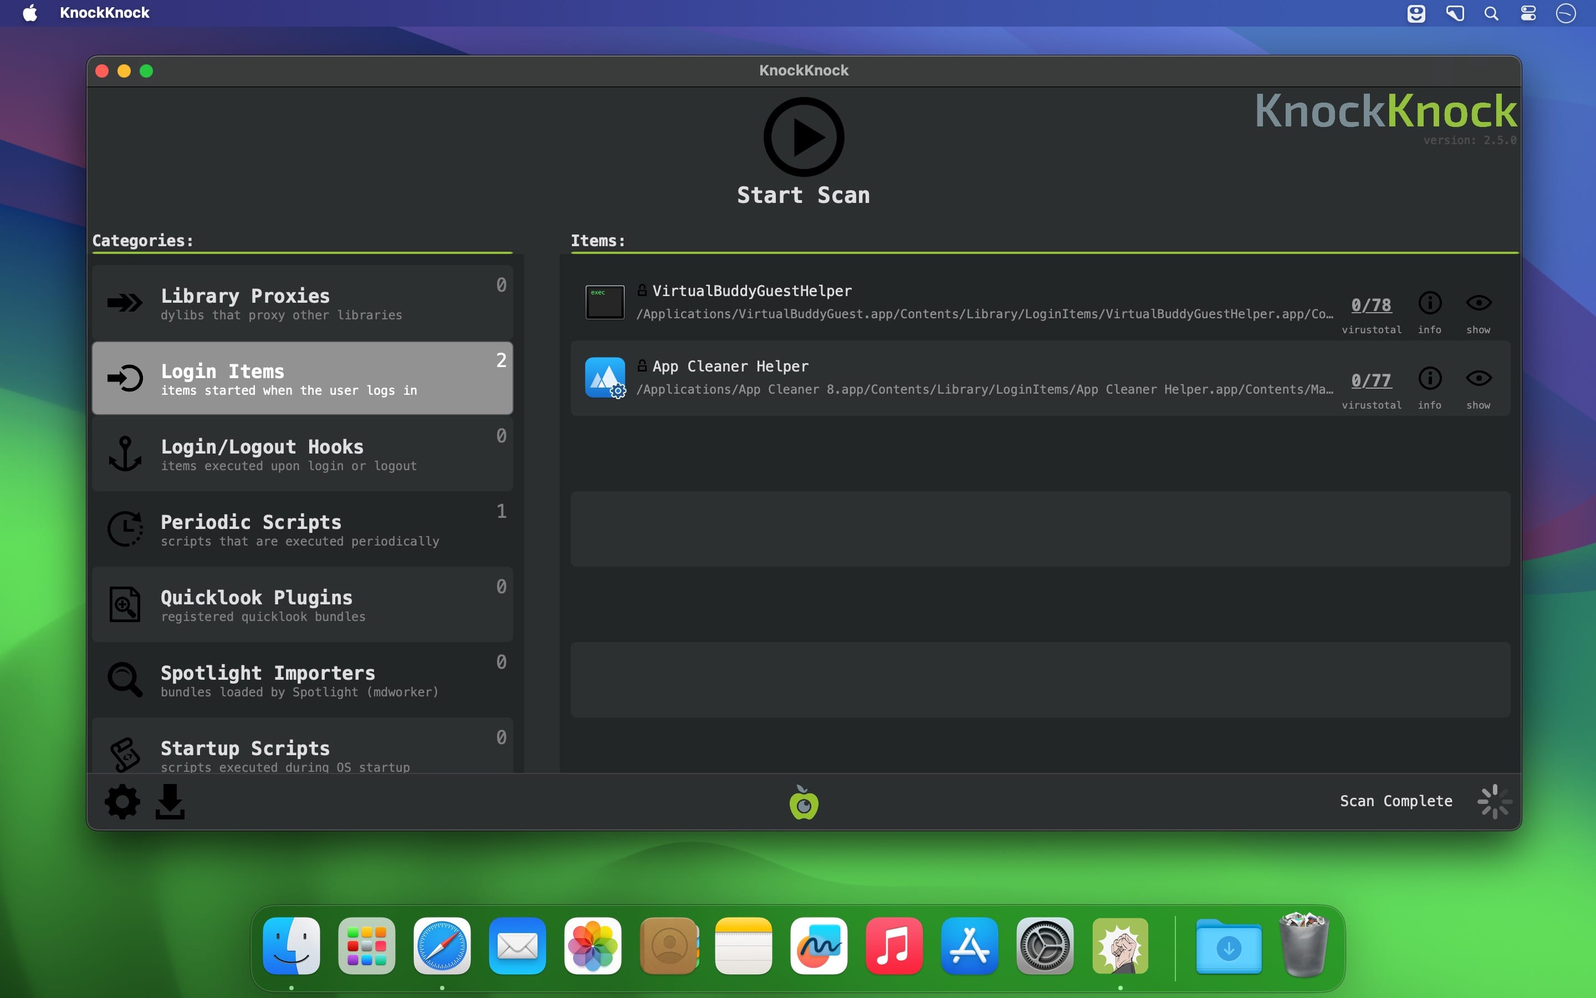
Task: Select the Periodic Scripts category
Action: point(303,529)
